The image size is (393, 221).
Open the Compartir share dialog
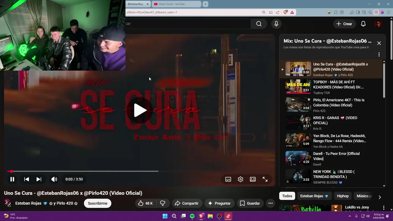coord(186,203)
